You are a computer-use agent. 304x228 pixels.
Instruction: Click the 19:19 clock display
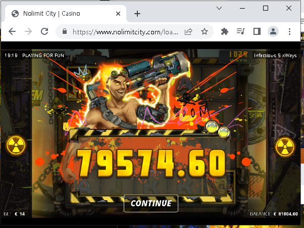click(11, 56)
